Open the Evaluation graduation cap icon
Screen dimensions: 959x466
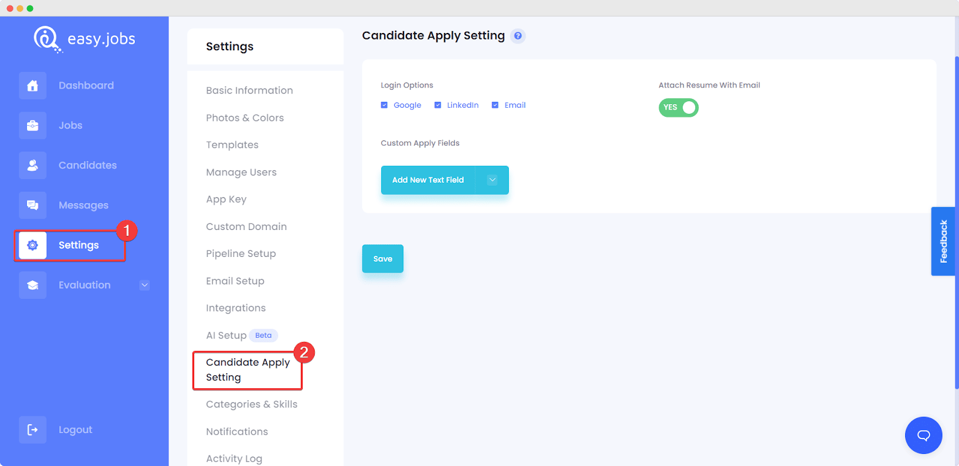[32, 285]
